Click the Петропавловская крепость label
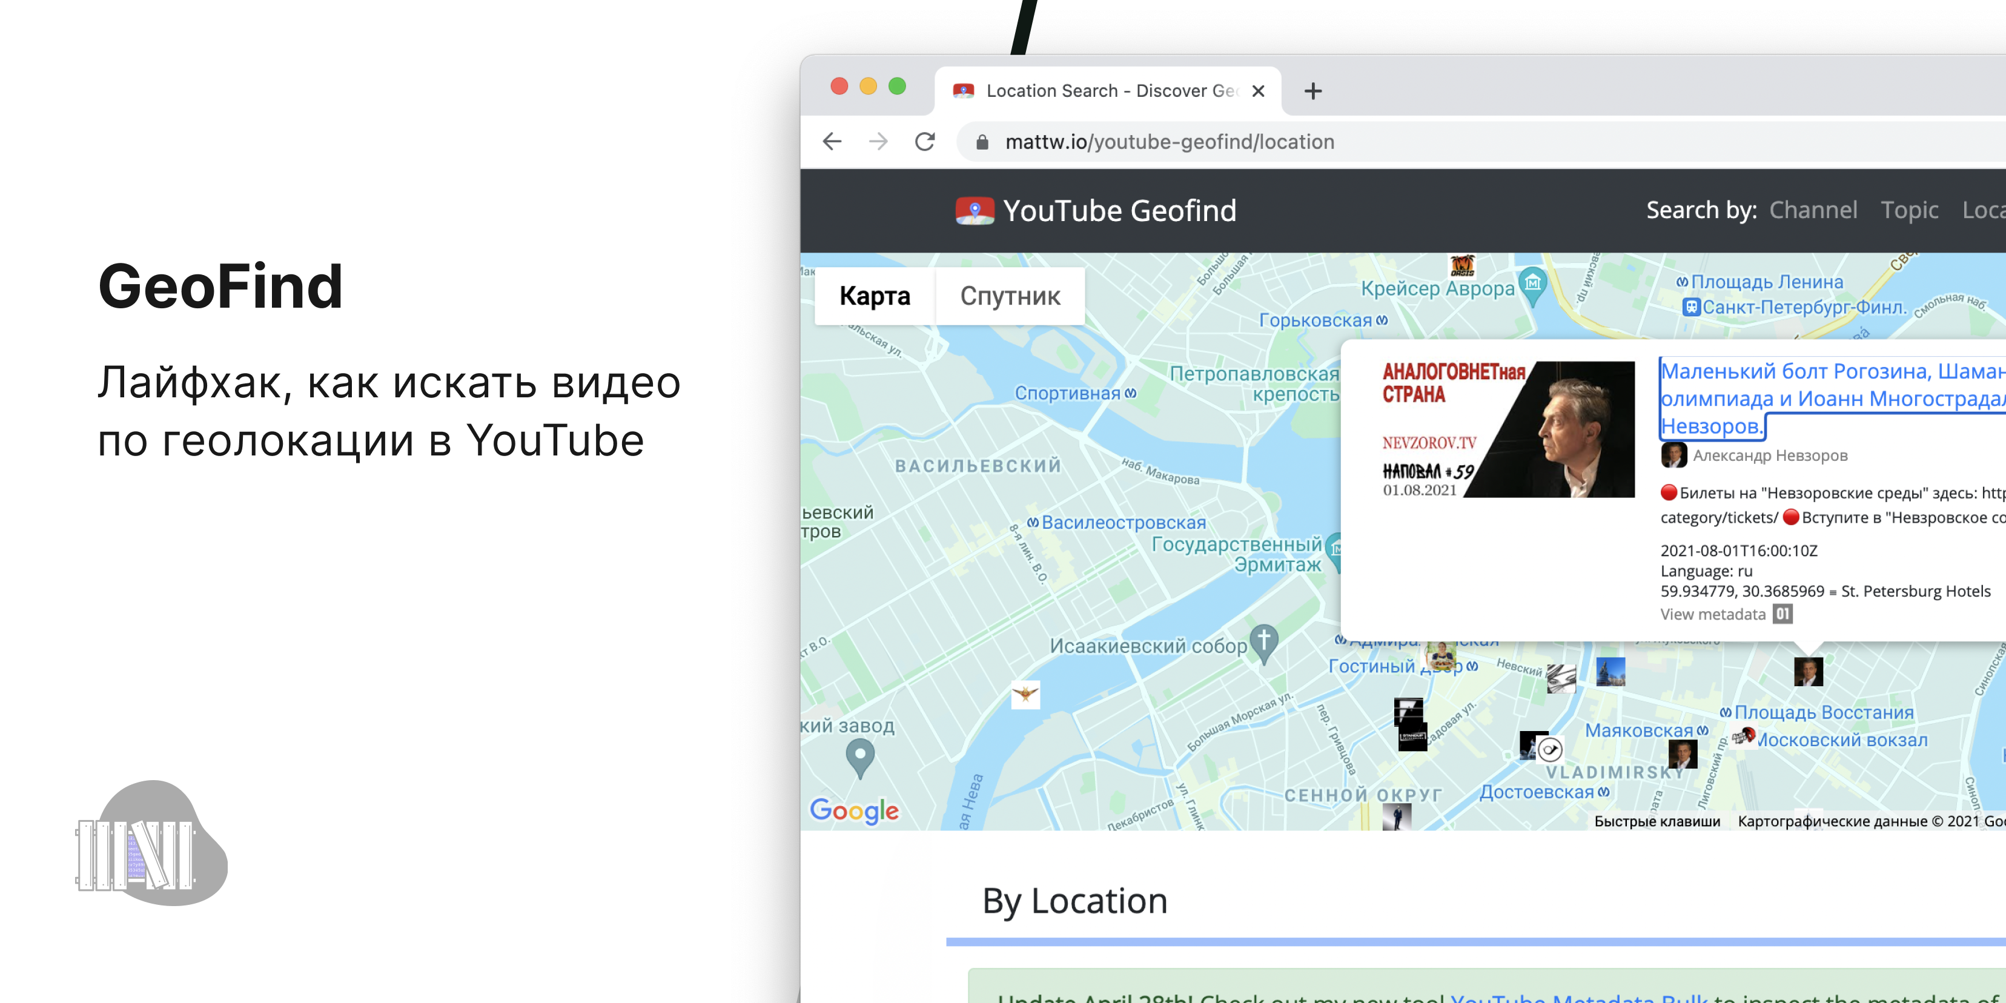2006x1003 pixels. (x=1254, y=384)
